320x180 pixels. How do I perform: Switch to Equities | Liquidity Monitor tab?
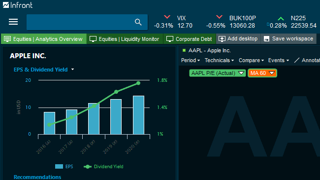pyautogui.click(x=125, y=39)
